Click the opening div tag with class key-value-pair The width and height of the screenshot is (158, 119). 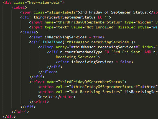[x=34, y=2]
